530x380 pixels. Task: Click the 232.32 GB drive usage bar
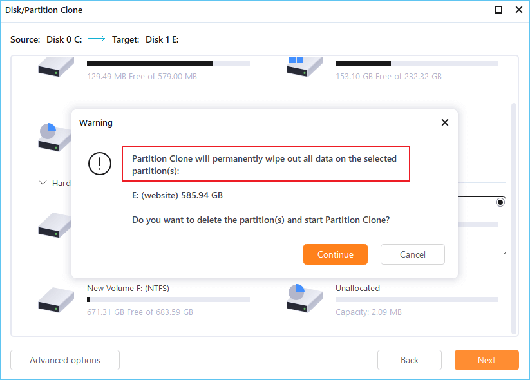click(x=417, y=64)
